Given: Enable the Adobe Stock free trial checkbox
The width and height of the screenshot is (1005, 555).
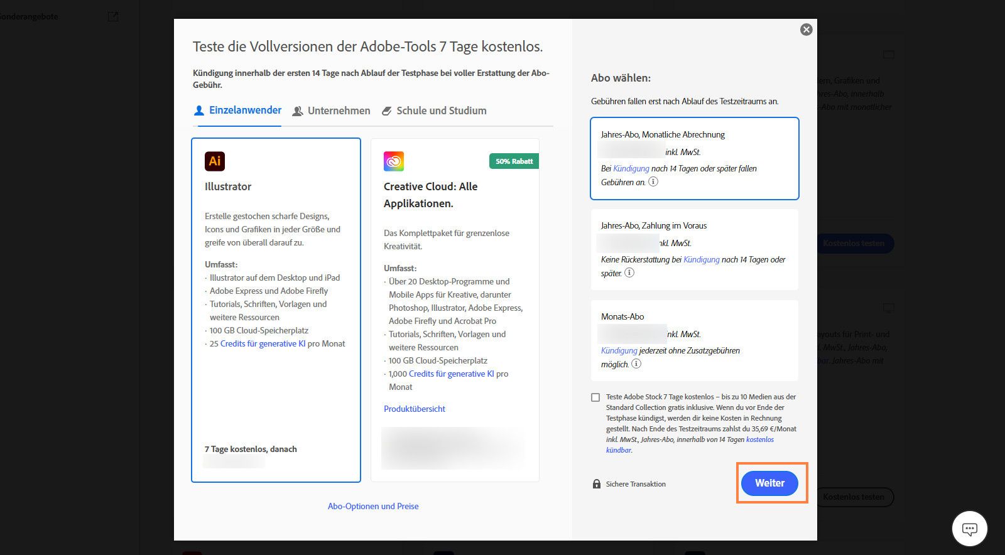Looking at the screenshot, I should tap(595, 397).
